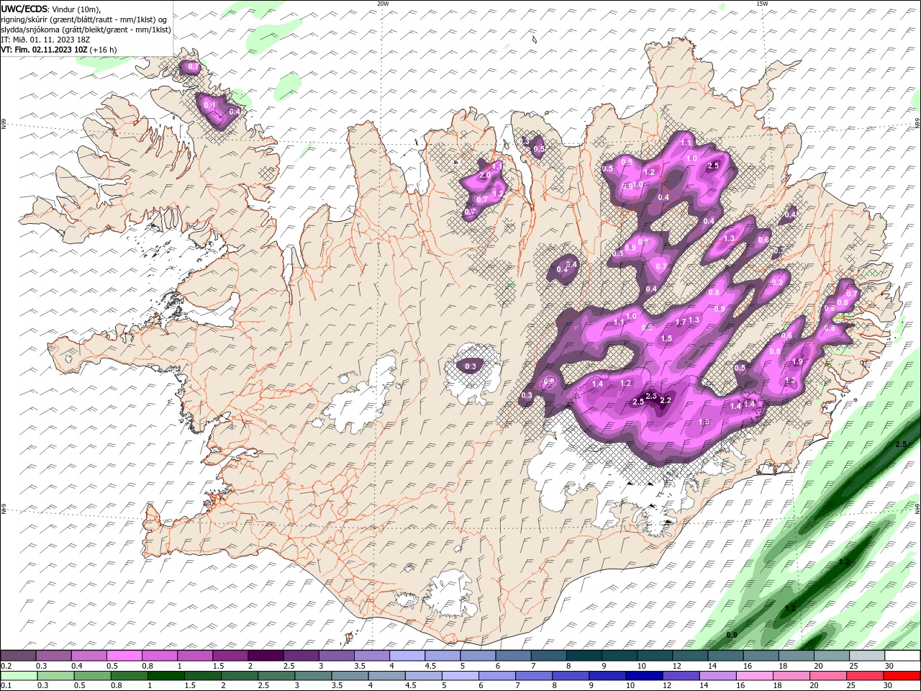Pick rain legend swatch between 4 and 4.5

coord(386,676)
